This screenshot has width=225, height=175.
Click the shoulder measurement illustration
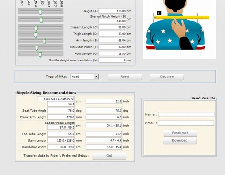180,29
